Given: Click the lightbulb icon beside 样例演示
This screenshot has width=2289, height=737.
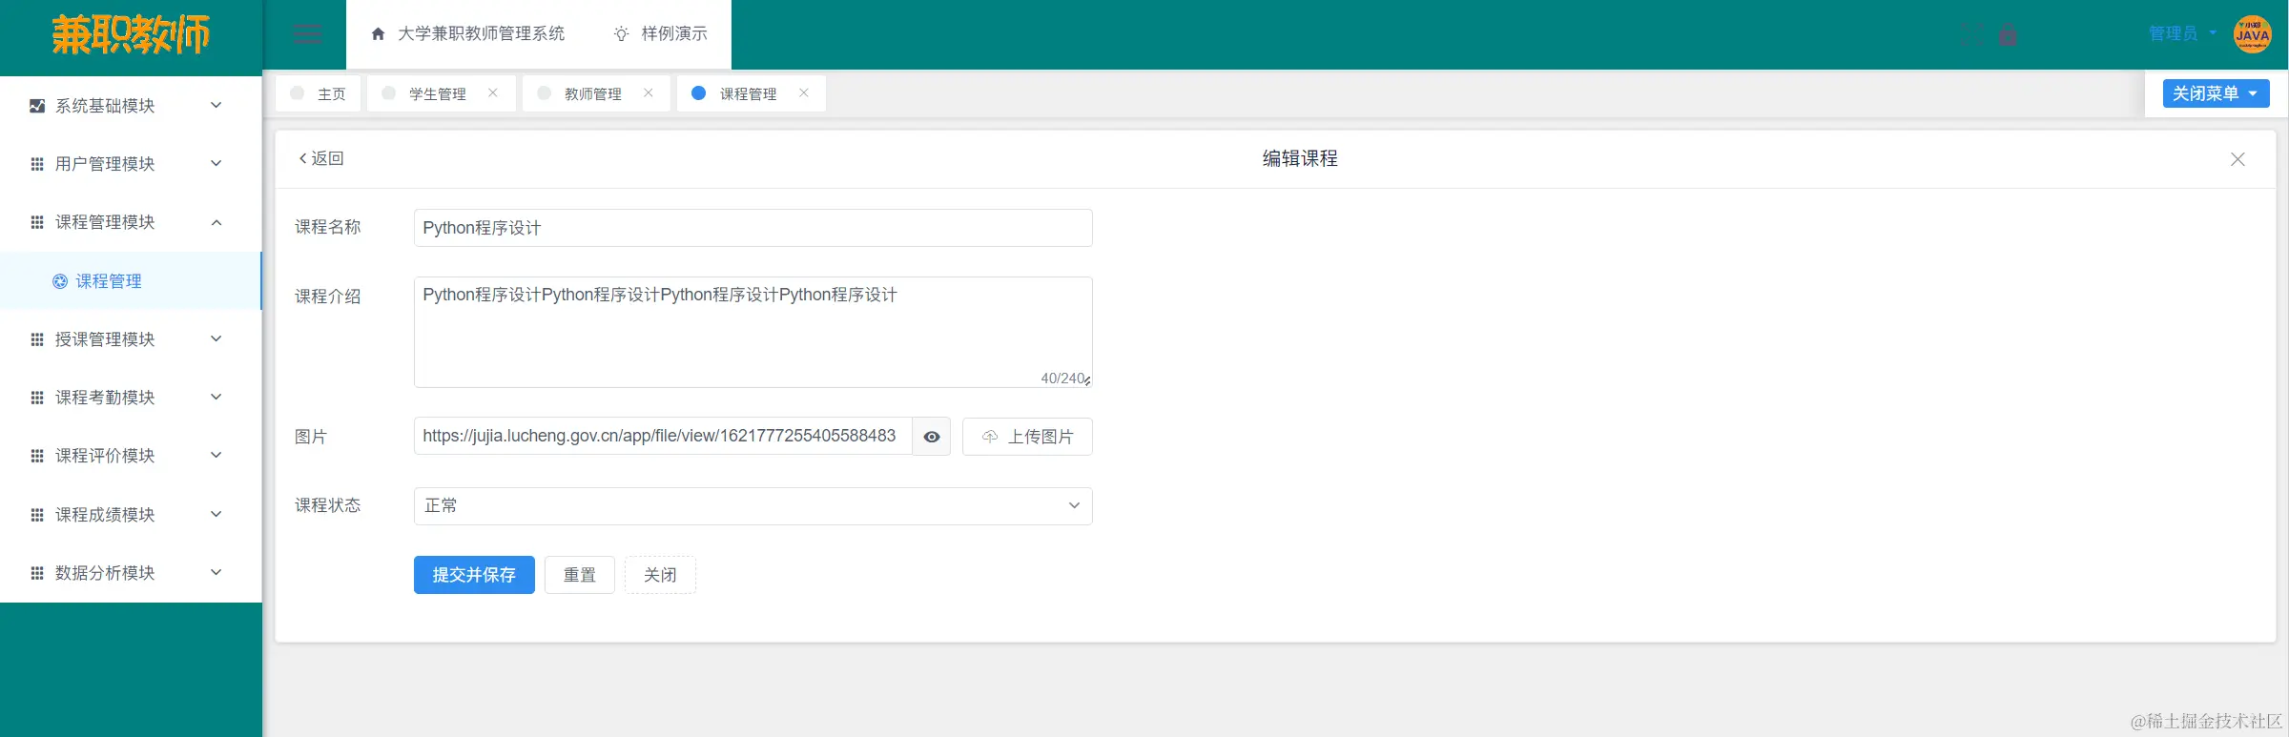Looking at the screenshot, I should [x=621, y=34].
